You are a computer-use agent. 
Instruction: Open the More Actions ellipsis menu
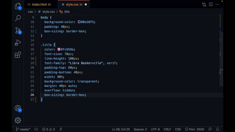(x=217, y=4)
